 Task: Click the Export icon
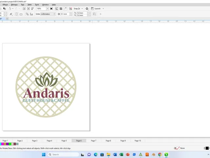pos(29,9)
